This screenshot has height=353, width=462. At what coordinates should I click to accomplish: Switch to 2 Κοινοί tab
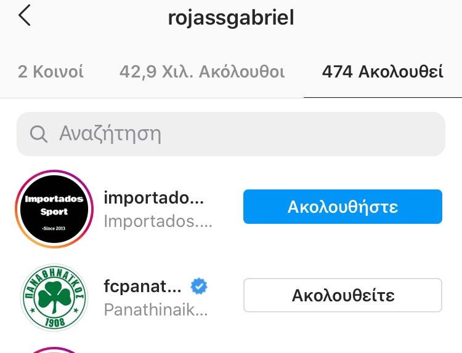click(51, 71)
